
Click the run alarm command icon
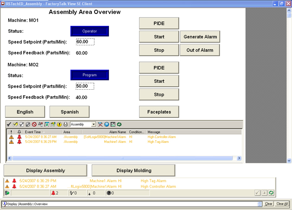(53, 124)
